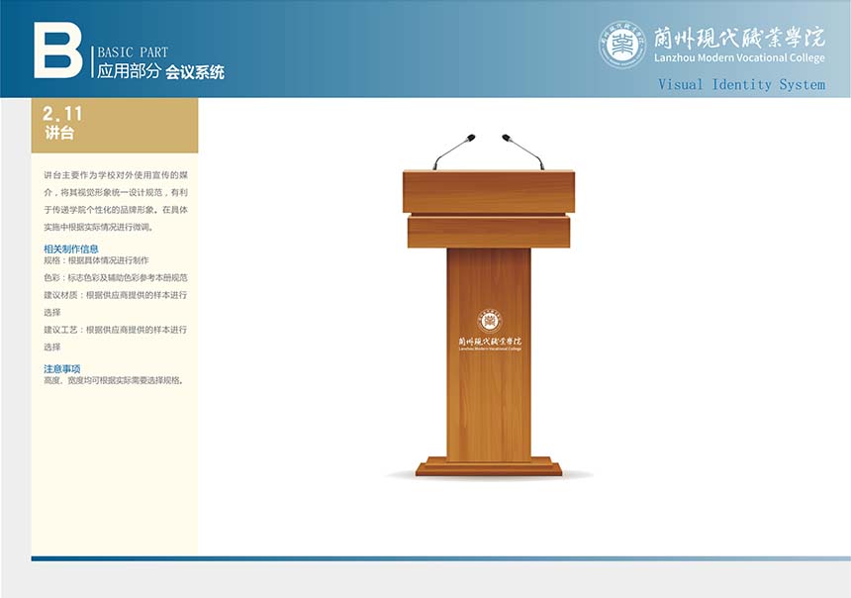This screenshot has width=851, height=598.
Task: Click the podium's stepped wooden base
Action: 488,466
